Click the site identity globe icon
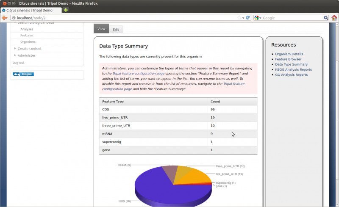The image size is (339, 207). coord(14,18)
